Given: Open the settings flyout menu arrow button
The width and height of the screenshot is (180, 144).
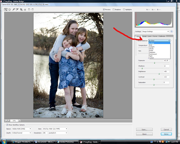Looking at the screenshot, I should (172, 31).
